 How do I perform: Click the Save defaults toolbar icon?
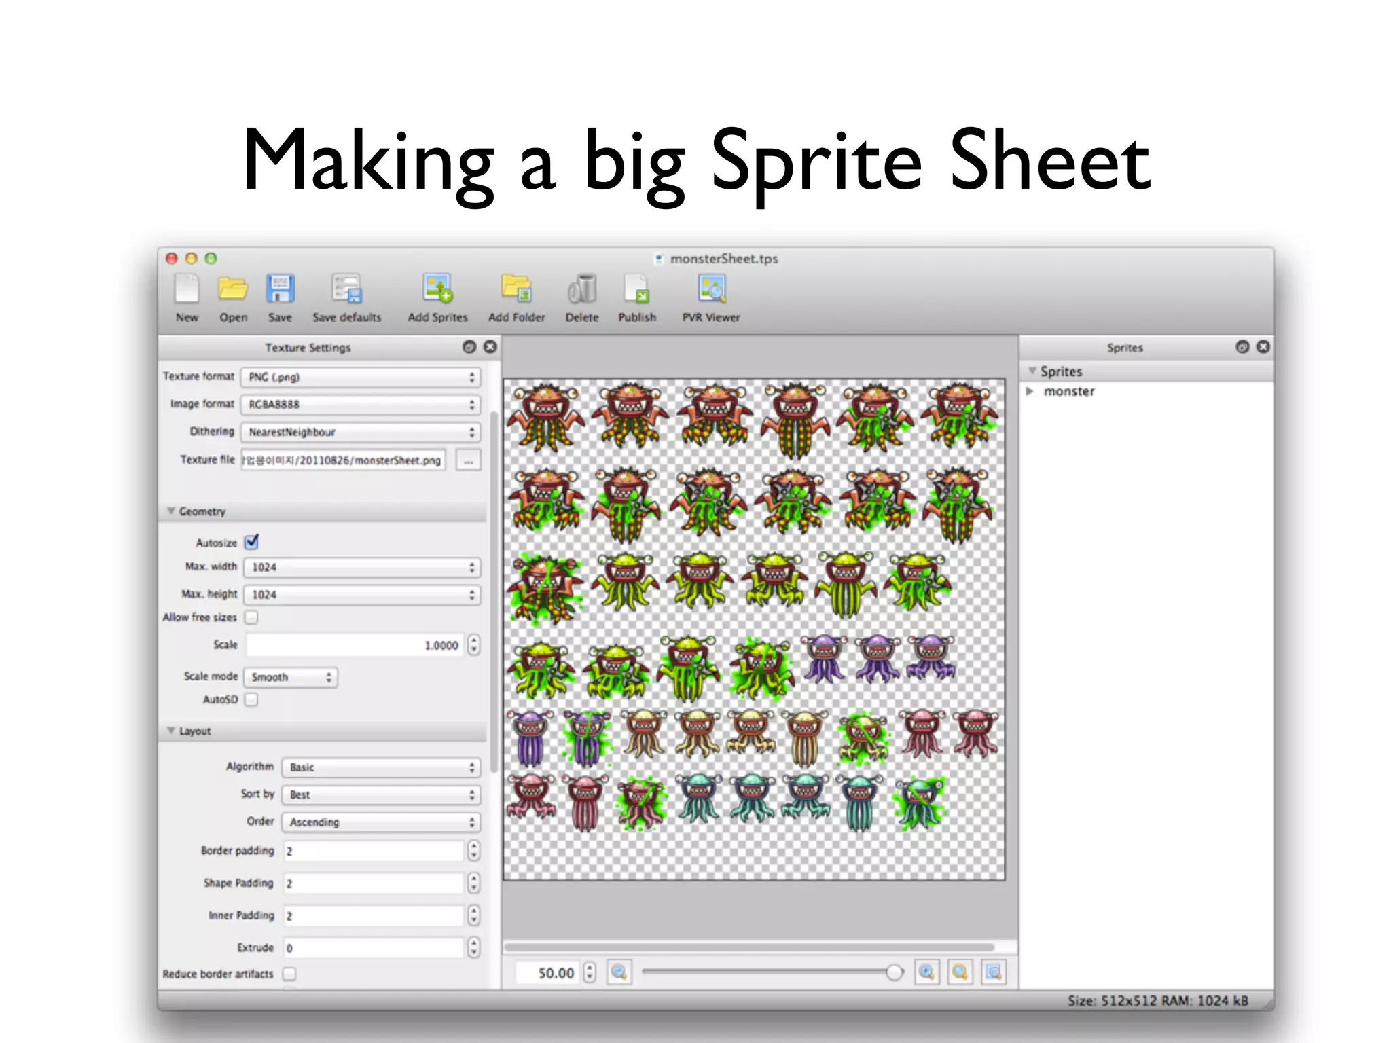(346, 289)
